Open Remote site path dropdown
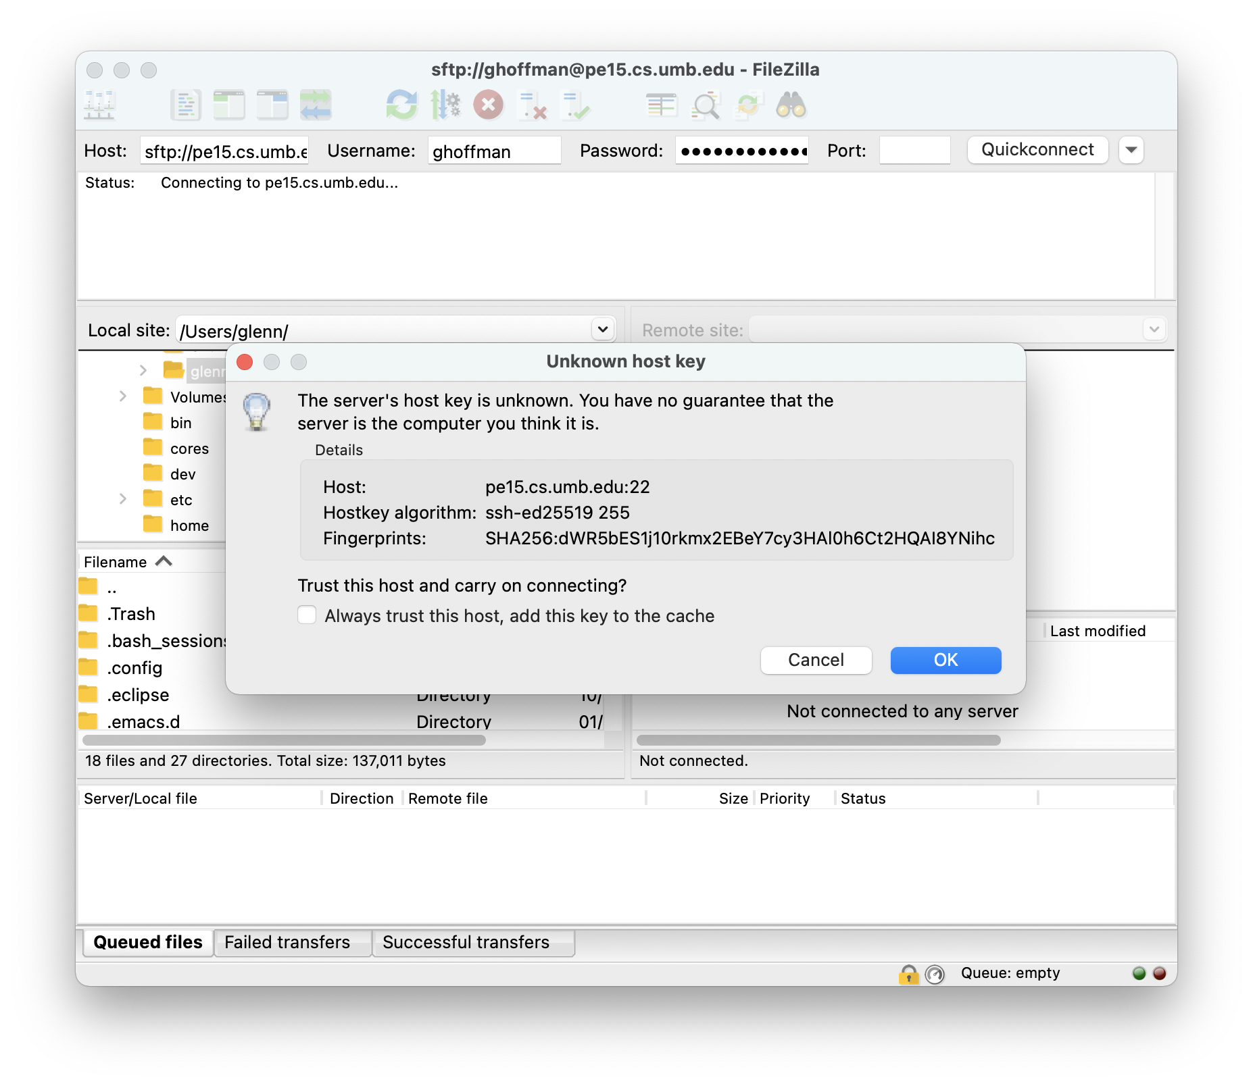Screen dimensions: 1253x1086 click(x=1154, y=330)
